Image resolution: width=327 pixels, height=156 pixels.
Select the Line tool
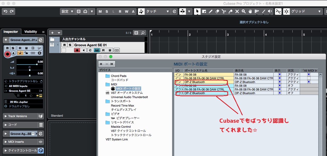(x=263, y=11)
